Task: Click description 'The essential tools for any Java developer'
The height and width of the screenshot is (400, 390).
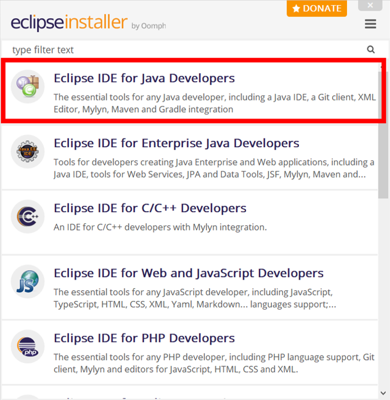Action: click(x=215, y=103)
